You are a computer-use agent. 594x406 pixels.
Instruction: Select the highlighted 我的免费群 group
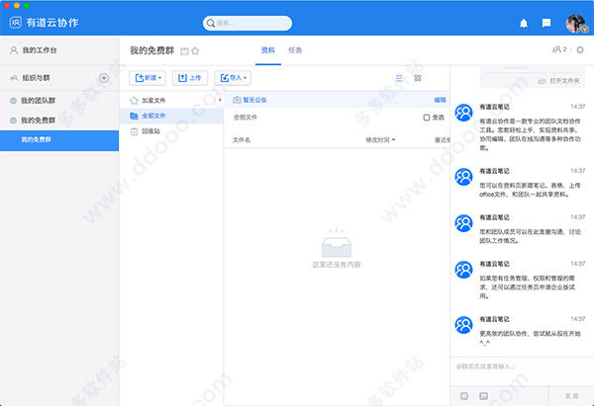click(x=59, y=140)
